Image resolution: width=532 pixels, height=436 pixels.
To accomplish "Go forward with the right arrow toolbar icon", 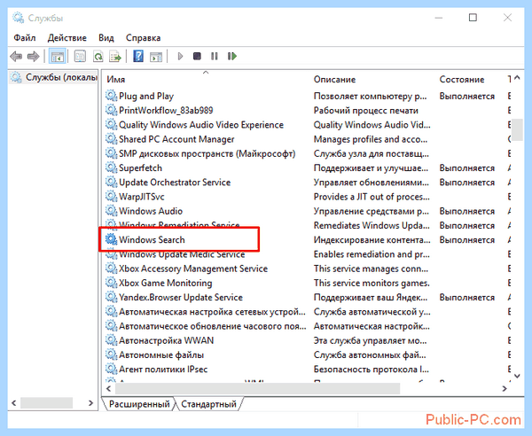I will click(x=34, y=57).
